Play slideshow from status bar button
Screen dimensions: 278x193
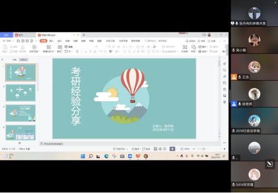pyautogui.click(x=172, y=149)
